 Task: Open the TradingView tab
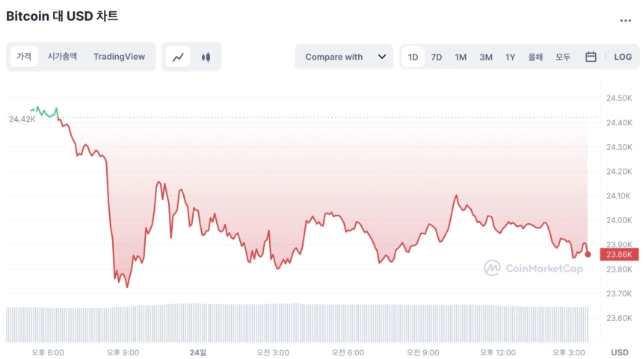click(119, 57)
